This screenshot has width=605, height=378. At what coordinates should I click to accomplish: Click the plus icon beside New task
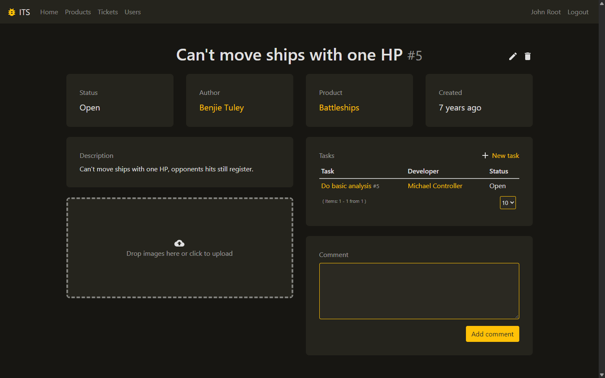(x=485, y=155)
